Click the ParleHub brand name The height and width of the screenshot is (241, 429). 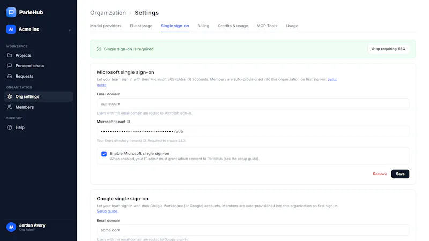[31, 12]
